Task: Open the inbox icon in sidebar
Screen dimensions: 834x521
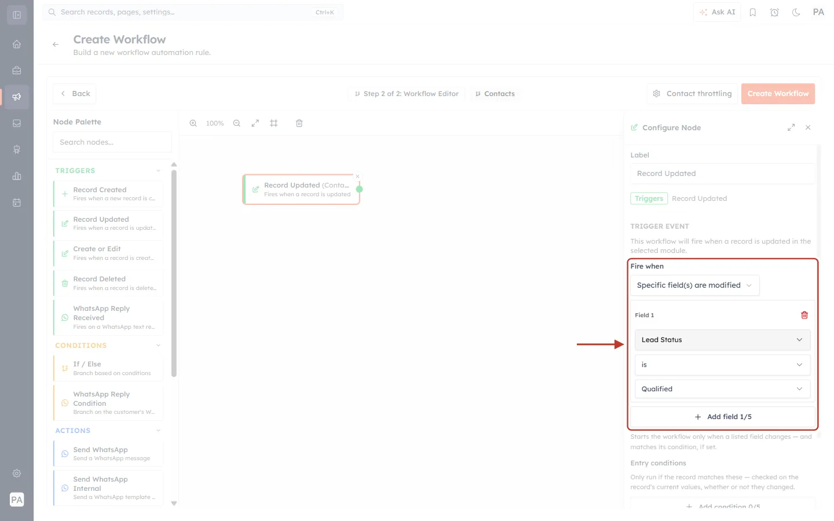Action: coord(17,123)
